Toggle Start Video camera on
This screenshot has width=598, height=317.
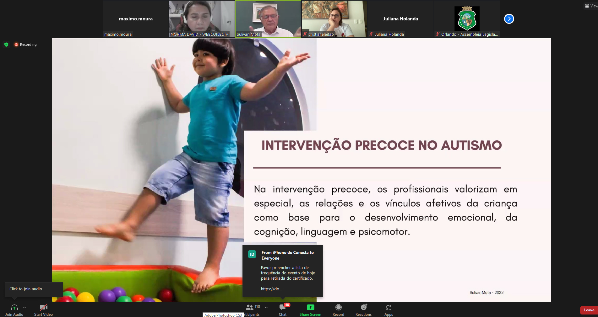click(x=43, y=308)
